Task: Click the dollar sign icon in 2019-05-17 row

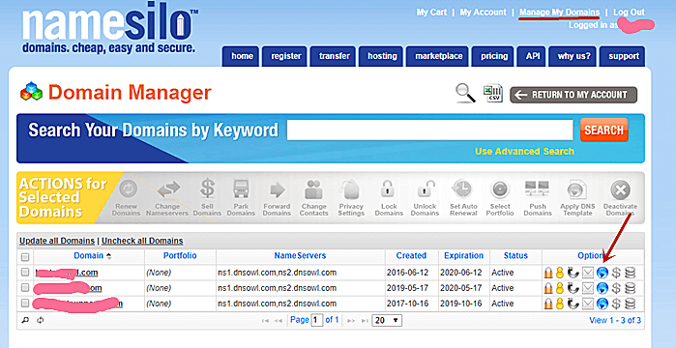Action: coord(616,288)
